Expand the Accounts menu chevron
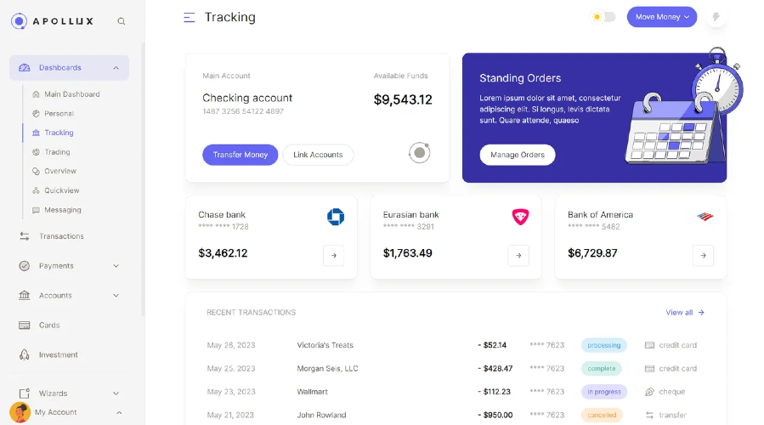Viewport: 764px width, 425px height. 116,295
